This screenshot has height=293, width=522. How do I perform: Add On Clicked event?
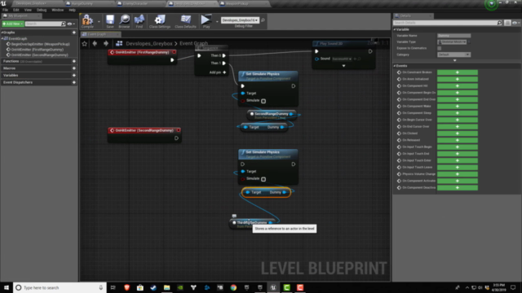coord(457,133)
